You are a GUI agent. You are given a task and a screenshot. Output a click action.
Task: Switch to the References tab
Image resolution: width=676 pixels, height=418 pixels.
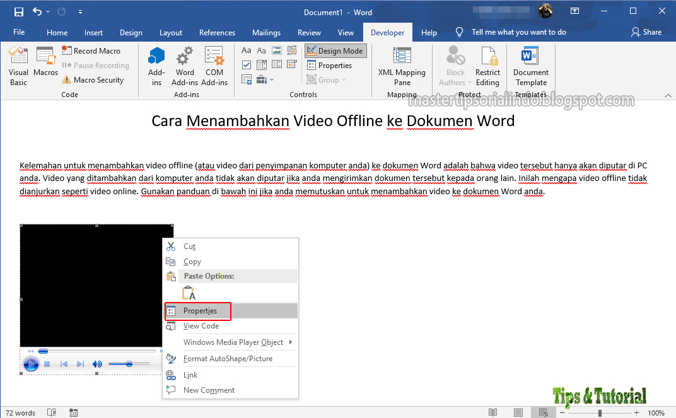(218, 32)
